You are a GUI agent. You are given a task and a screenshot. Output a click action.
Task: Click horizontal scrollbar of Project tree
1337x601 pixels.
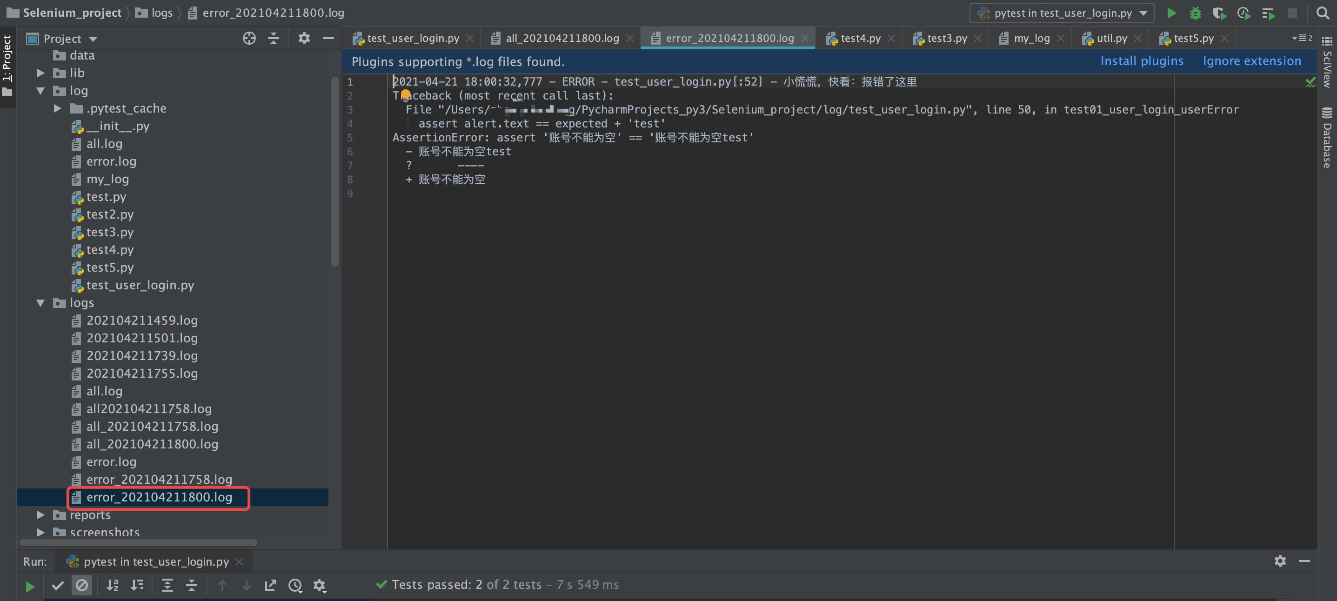click(139, 542)
